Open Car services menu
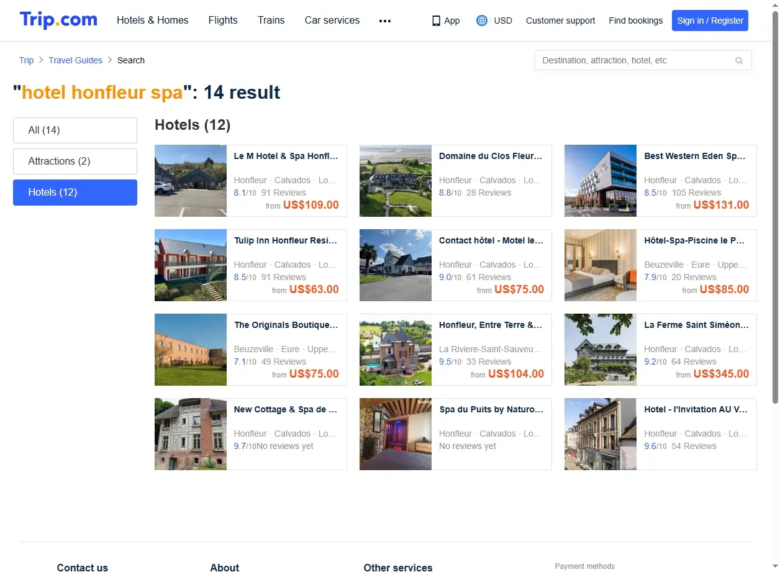This screenshot has width=780, height=572. point(332,20)
